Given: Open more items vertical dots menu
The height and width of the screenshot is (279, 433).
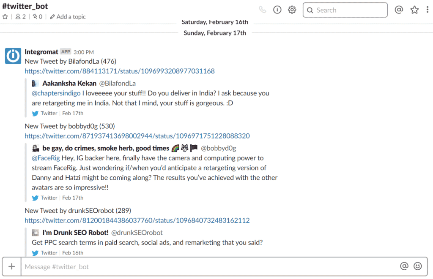Looking at the screenshot, I should [427, 10].
